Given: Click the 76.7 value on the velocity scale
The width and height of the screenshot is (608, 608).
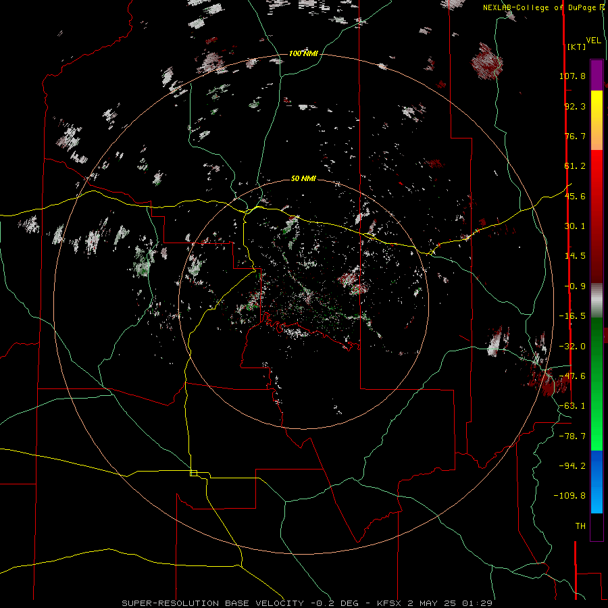Looking at the screenshot, I should click(575, 136).
